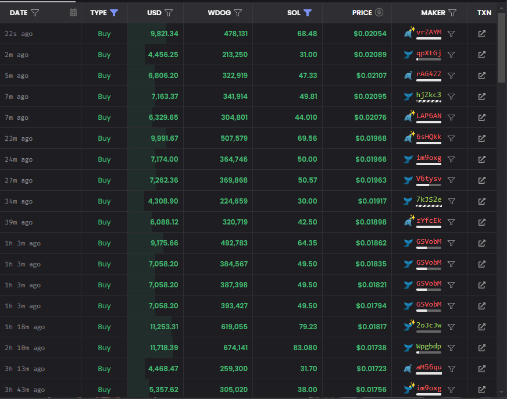Open transaction link for the 2m ago trade

482,55
